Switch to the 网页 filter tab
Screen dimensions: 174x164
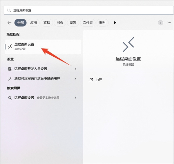(x=60, y=23)
